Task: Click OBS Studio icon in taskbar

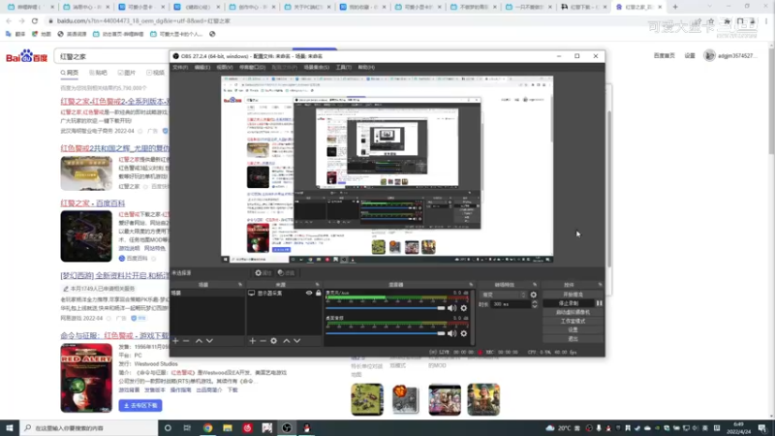Action: point(287,428)
